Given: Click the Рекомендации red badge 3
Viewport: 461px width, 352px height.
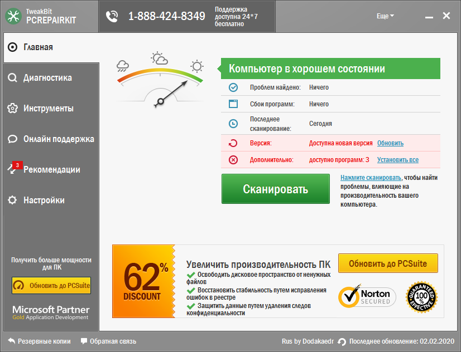Looking at the screenshot, I should click(x=17, y=165).
